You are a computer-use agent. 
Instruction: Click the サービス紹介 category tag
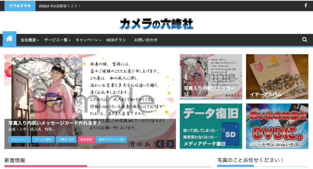click(43, 139)
